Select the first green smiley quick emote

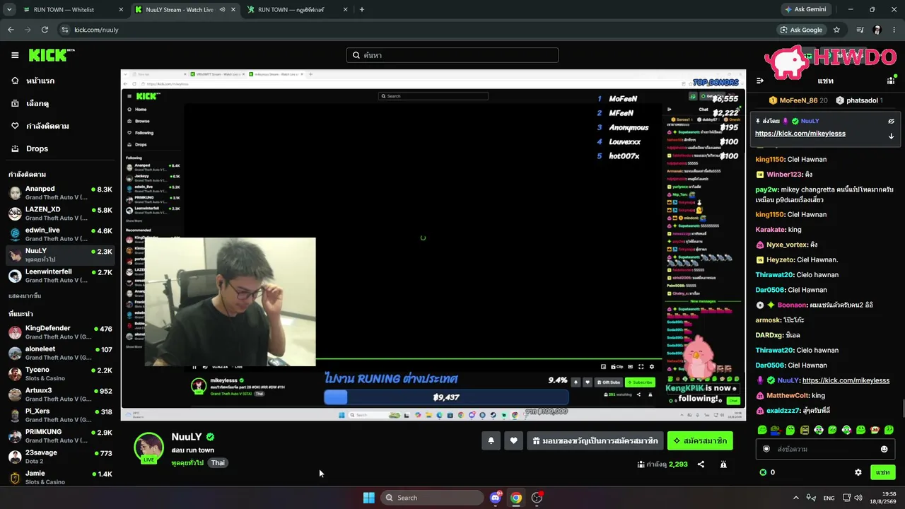point(762,430)
